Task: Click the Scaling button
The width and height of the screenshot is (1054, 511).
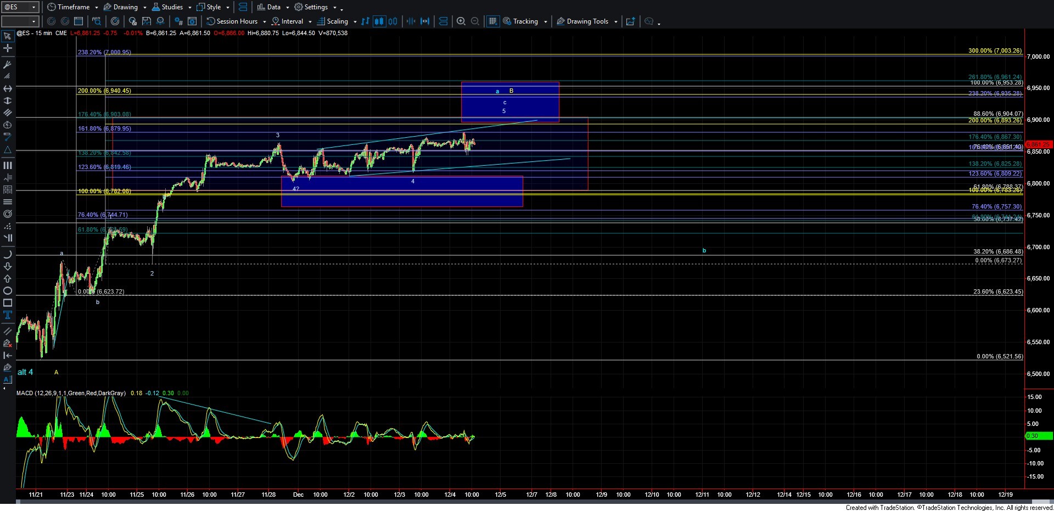Action: [x=337, y=21]
